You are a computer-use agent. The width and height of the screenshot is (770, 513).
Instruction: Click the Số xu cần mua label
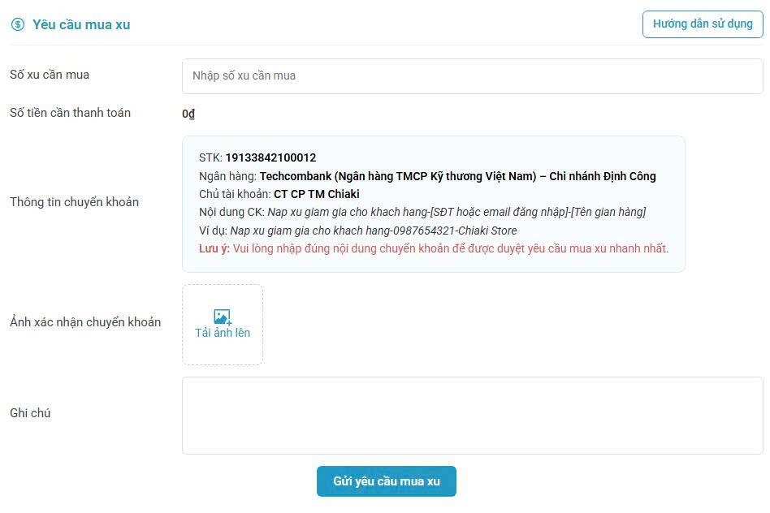50,75
